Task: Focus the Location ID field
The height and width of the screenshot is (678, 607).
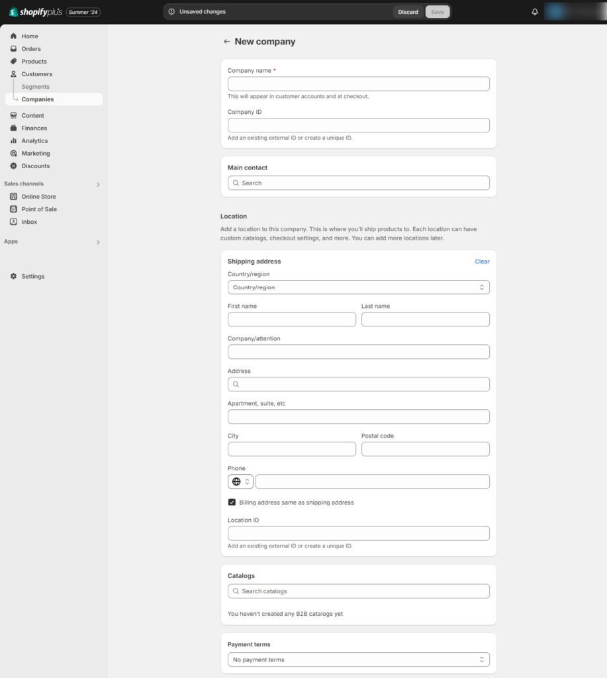Action: pyautogui.click(x=358, y=533)
